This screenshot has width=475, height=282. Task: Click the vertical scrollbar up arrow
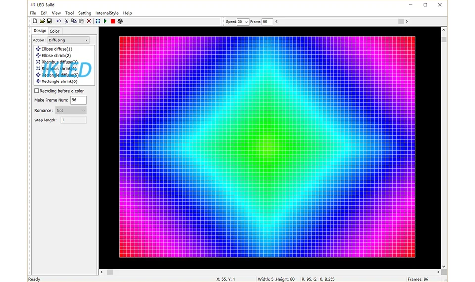444,30
